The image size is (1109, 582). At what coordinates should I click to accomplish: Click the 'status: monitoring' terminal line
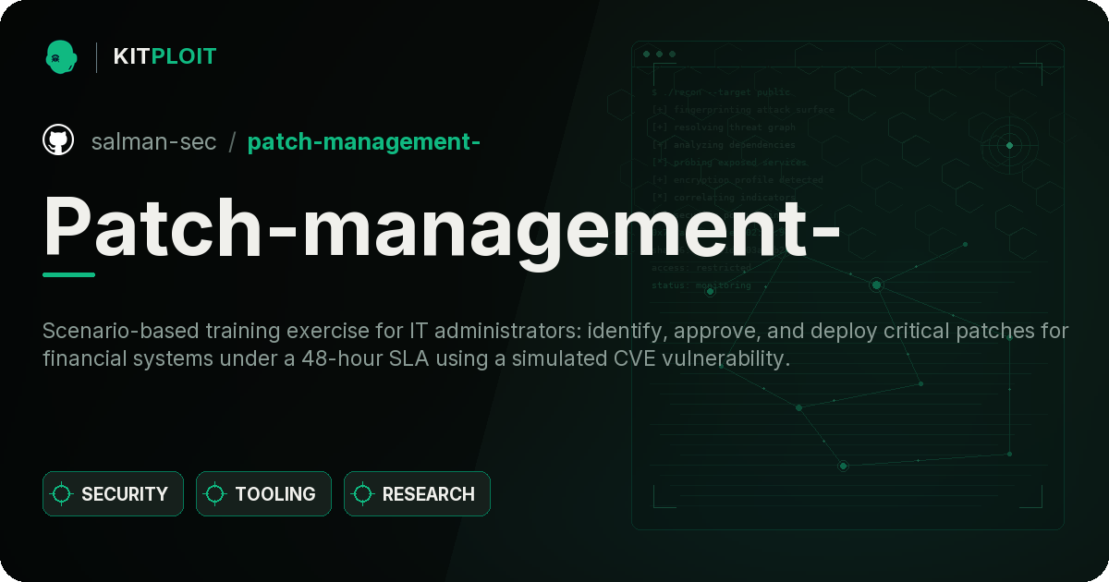[701, 285]
